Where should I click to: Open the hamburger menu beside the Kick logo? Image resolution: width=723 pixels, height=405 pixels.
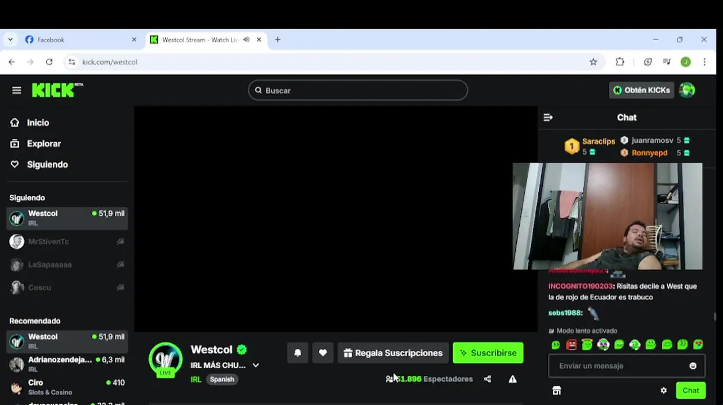[16, 90]
